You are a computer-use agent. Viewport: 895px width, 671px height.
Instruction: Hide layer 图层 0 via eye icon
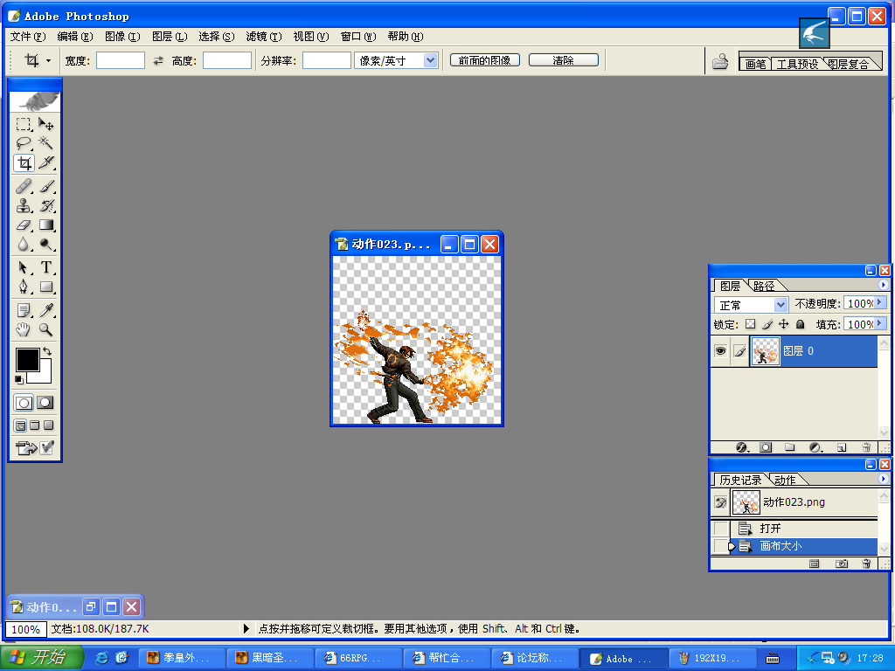point(720,351)
